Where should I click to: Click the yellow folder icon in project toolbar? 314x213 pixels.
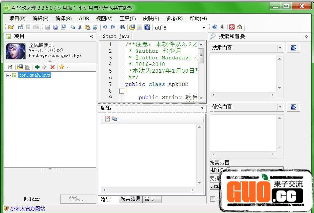(x=20, y=67)
